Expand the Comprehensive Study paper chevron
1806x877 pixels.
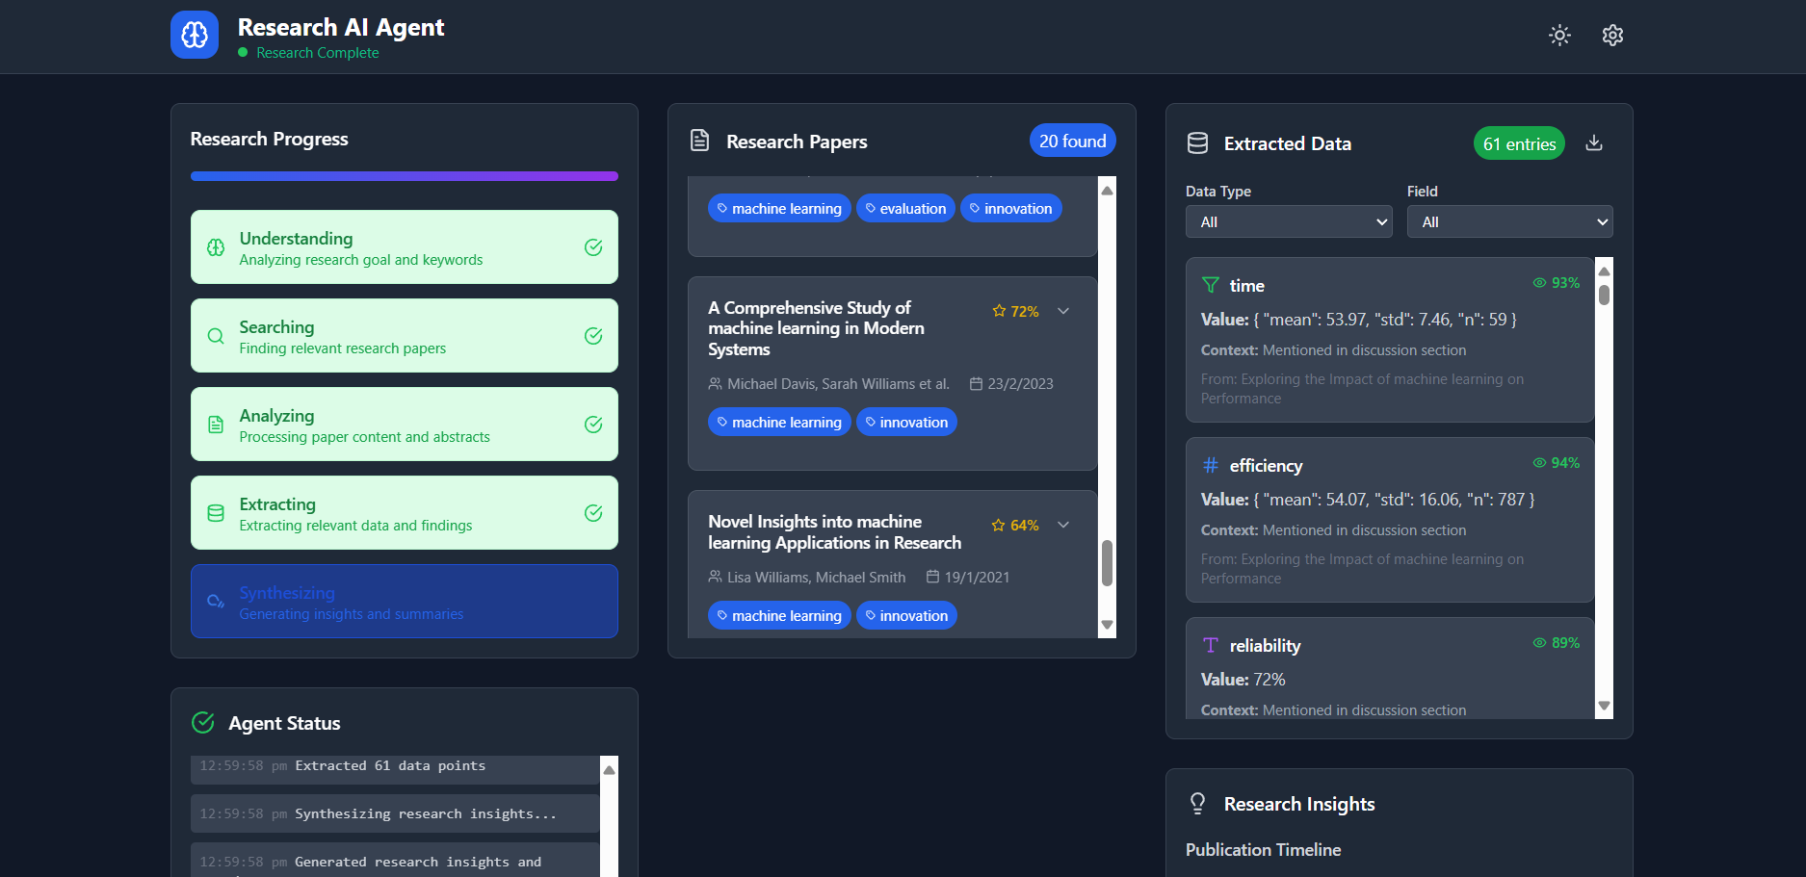pos(1063,311)
